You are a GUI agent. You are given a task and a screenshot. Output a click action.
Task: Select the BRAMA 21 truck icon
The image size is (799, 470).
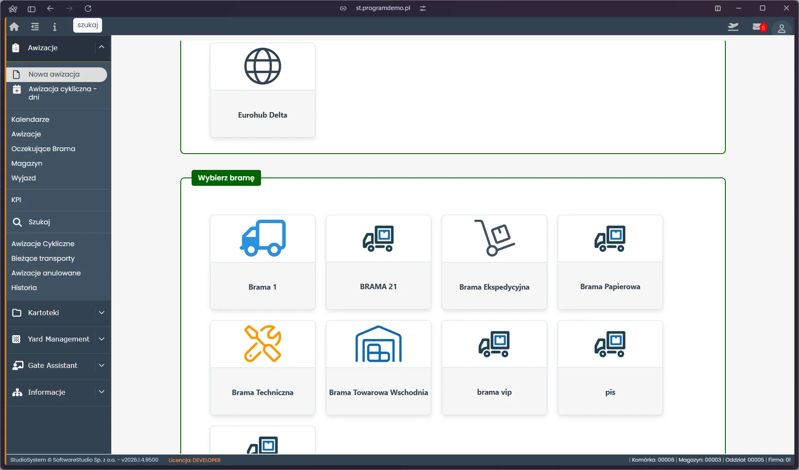pyautogui.click(x=379, y=239)
